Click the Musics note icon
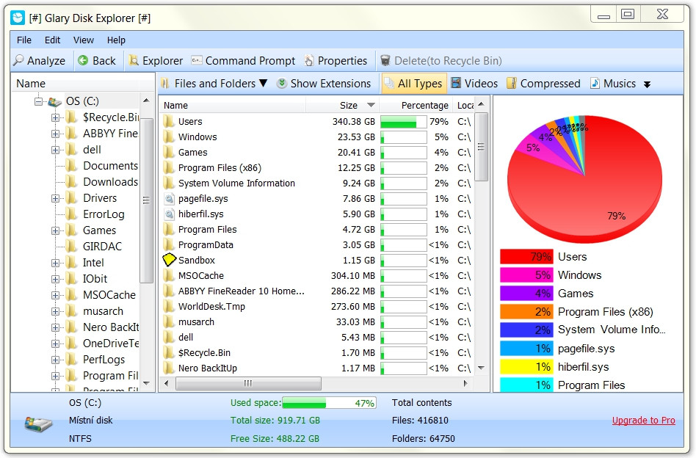The height and width of the screenshot is (458, 696). [595, 83]
